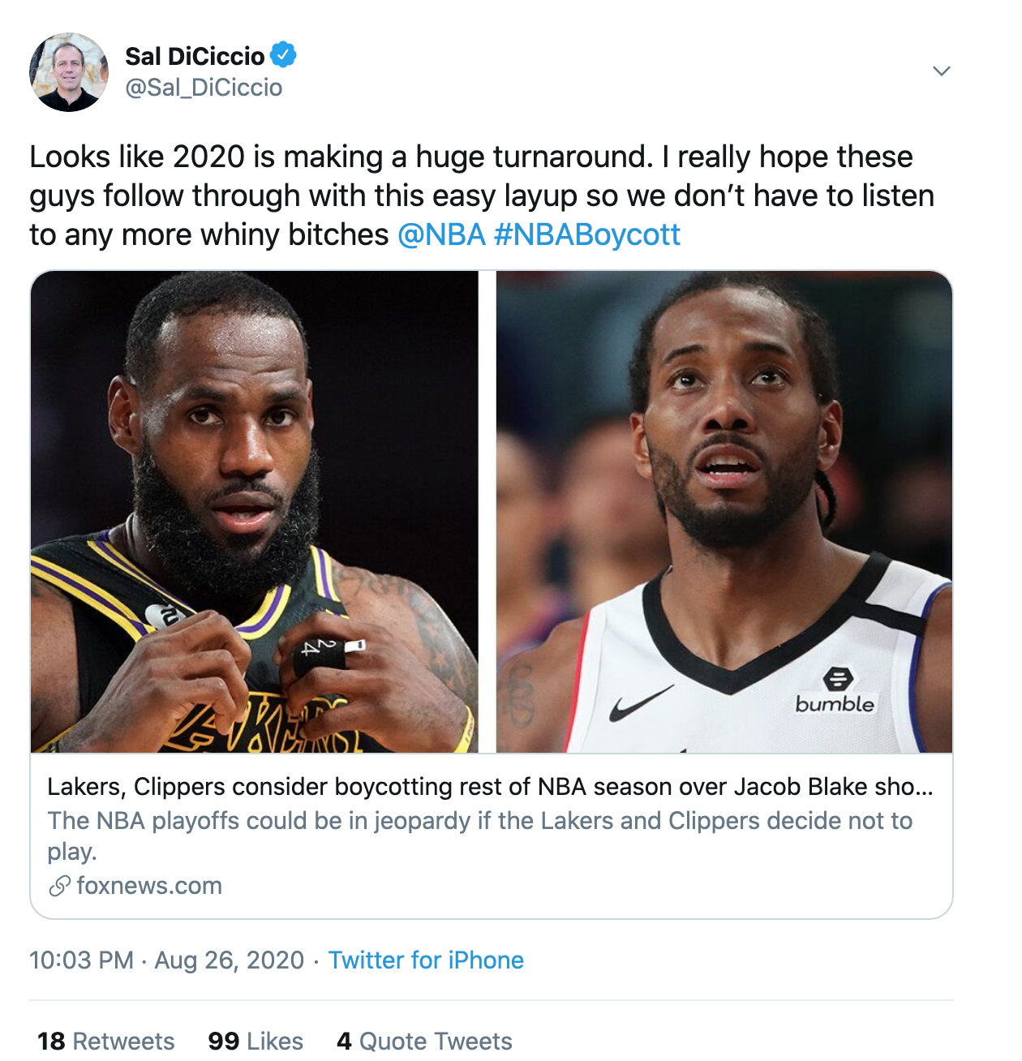1022x1061 pixels.
Task: Open the 4 Quote Tweets list
Action: click(424, 1041)
